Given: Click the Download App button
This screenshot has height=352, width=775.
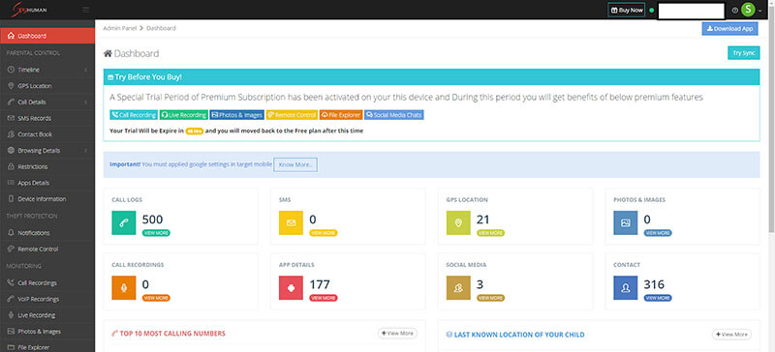Looking at the screenshot, I should coord(729,29).
